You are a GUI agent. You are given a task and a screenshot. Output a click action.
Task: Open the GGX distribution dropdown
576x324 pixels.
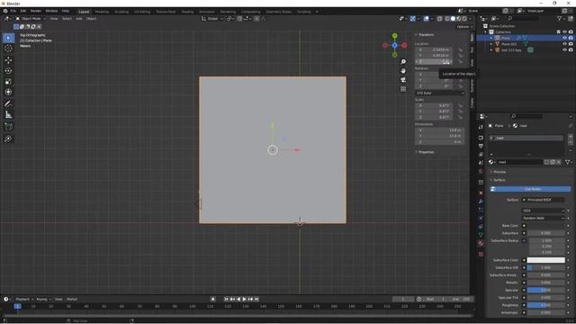tap(544, 211)
